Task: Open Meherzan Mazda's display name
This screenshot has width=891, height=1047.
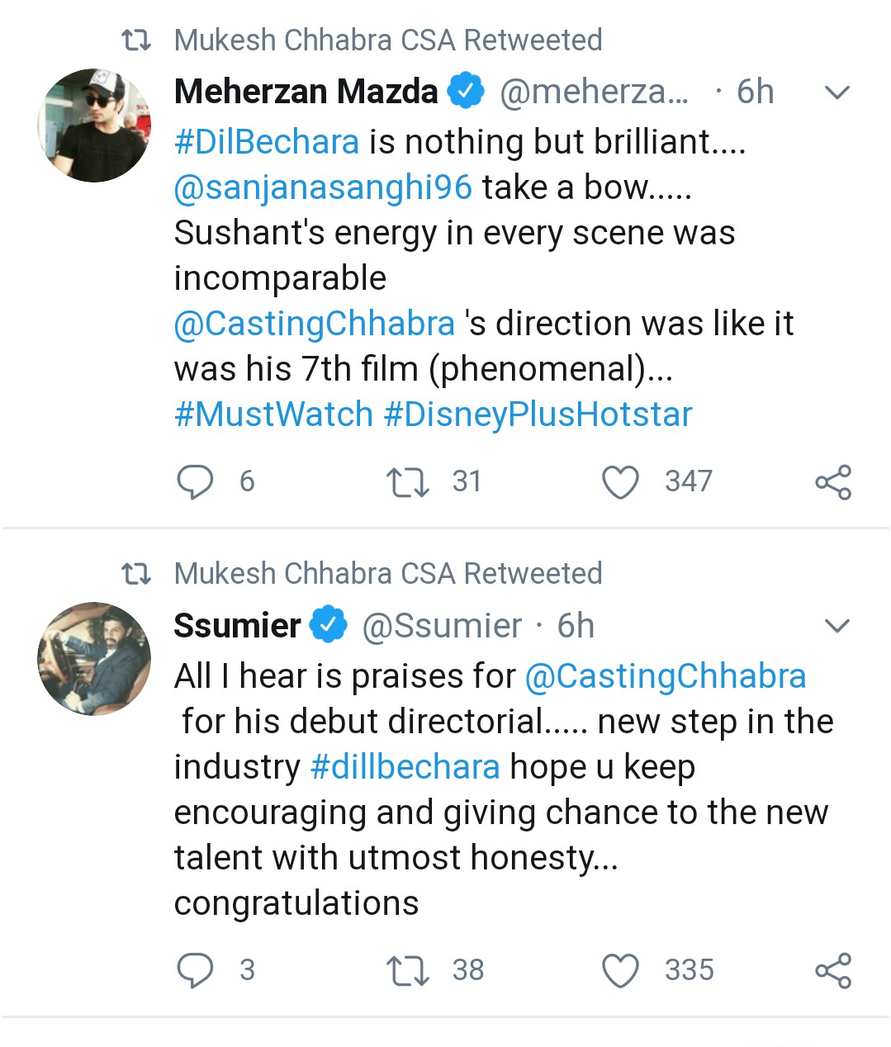Action: click(306, 92)
